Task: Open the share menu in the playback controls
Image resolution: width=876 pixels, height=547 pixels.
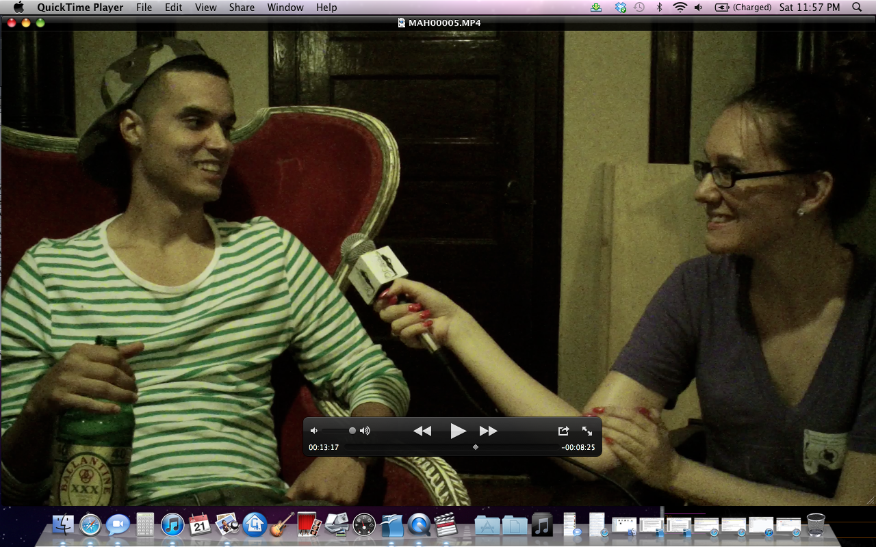Action: pyautogui.click(x=563, y=431)
